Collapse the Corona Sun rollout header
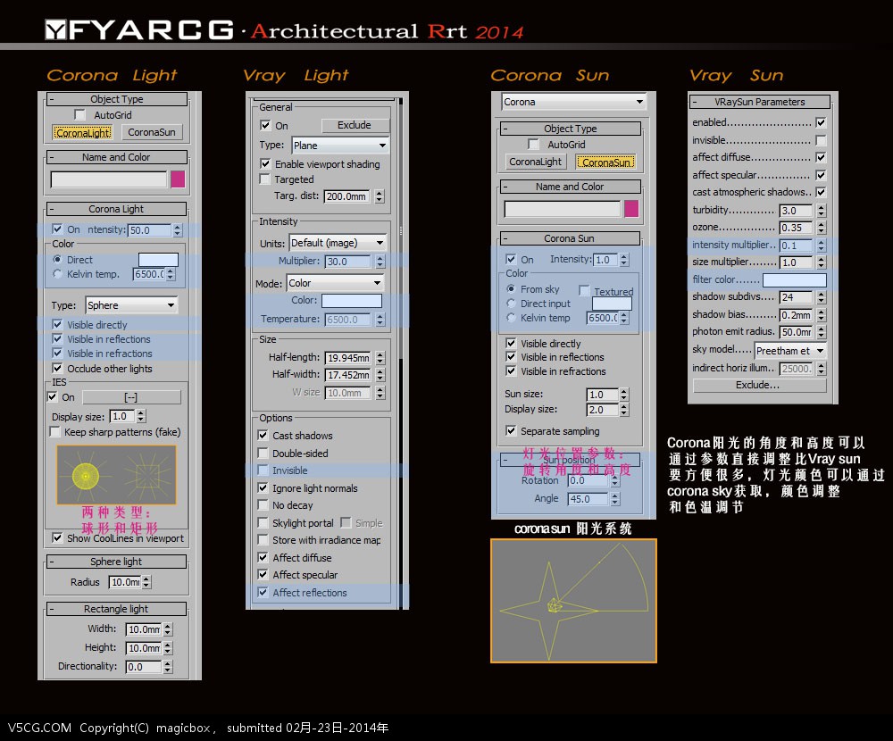Viewport: 893px width, 741px height. click(570, 238)
